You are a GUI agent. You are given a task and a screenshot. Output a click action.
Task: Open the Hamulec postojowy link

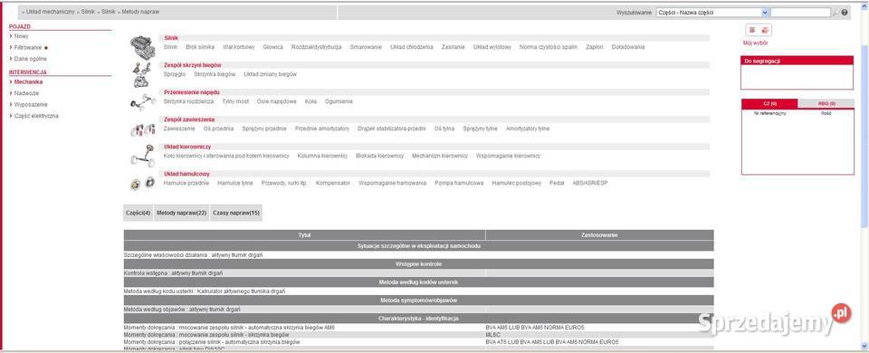point(517,183)
